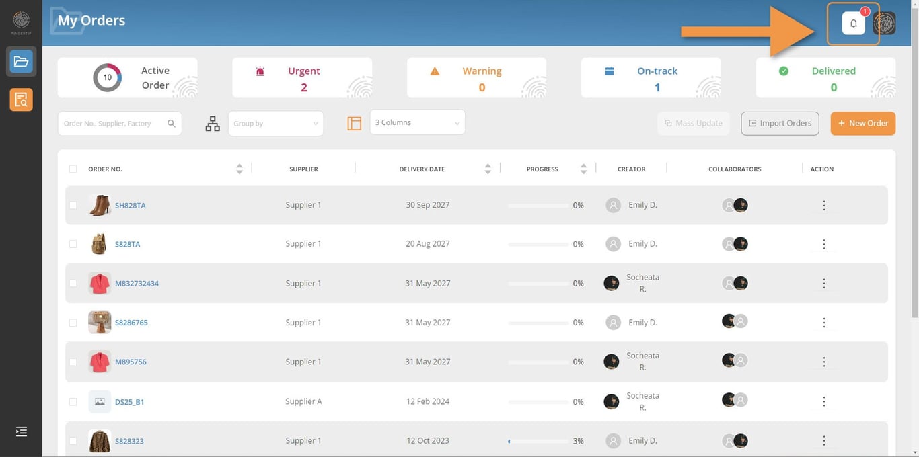Screen dimensions: 919x457
Task: Click the backpack thumbnail of S828TA
Action: [100, 244]
